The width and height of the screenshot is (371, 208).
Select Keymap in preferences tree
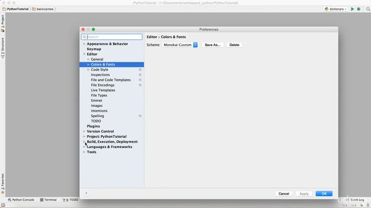tap(94, 49)
